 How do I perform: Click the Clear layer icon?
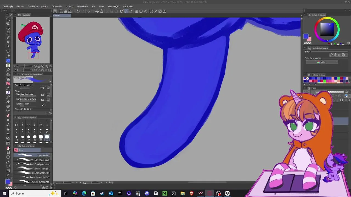[x=88, y=11]
